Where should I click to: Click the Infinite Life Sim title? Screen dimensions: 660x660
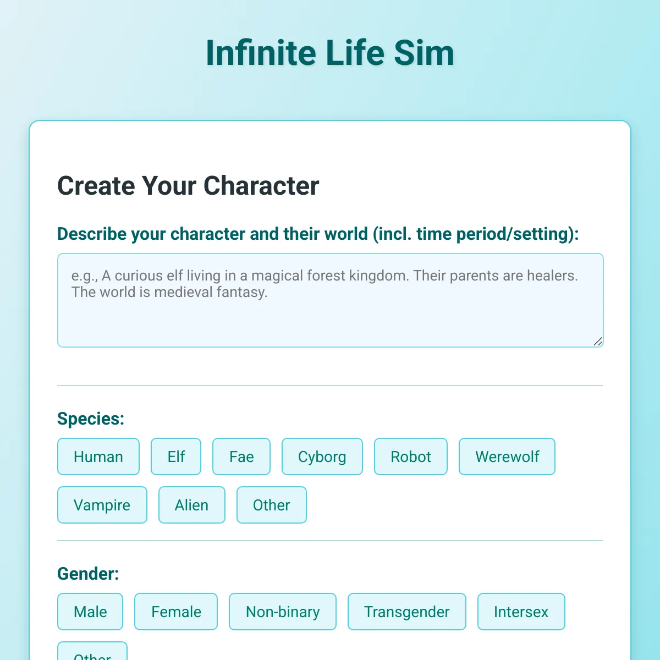coord(330,53)
